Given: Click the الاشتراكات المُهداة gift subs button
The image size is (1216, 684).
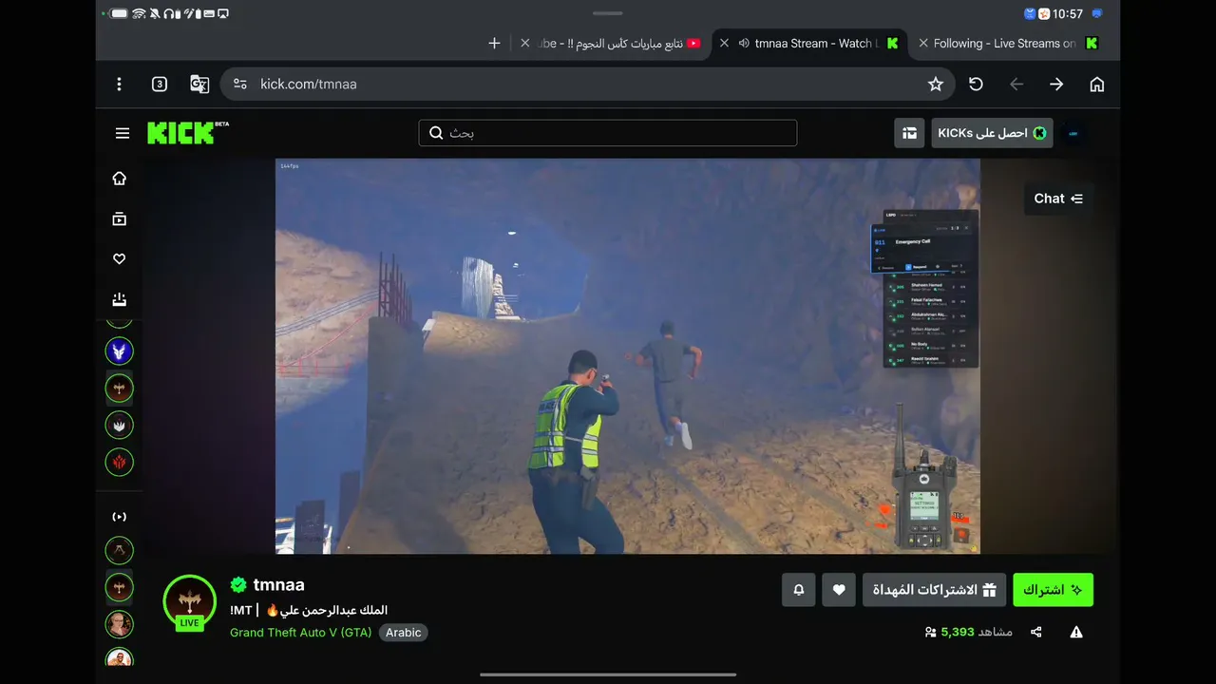Looking at the screenshot, I should click(934, 590).
